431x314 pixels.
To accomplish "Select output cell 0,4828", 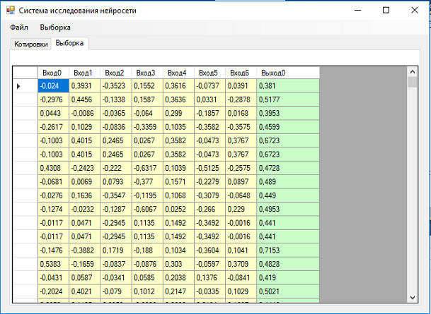I will [288, 264].
